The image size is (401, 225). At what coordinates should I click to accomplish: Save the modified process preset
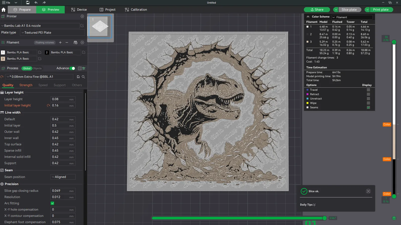pos(78,77)
